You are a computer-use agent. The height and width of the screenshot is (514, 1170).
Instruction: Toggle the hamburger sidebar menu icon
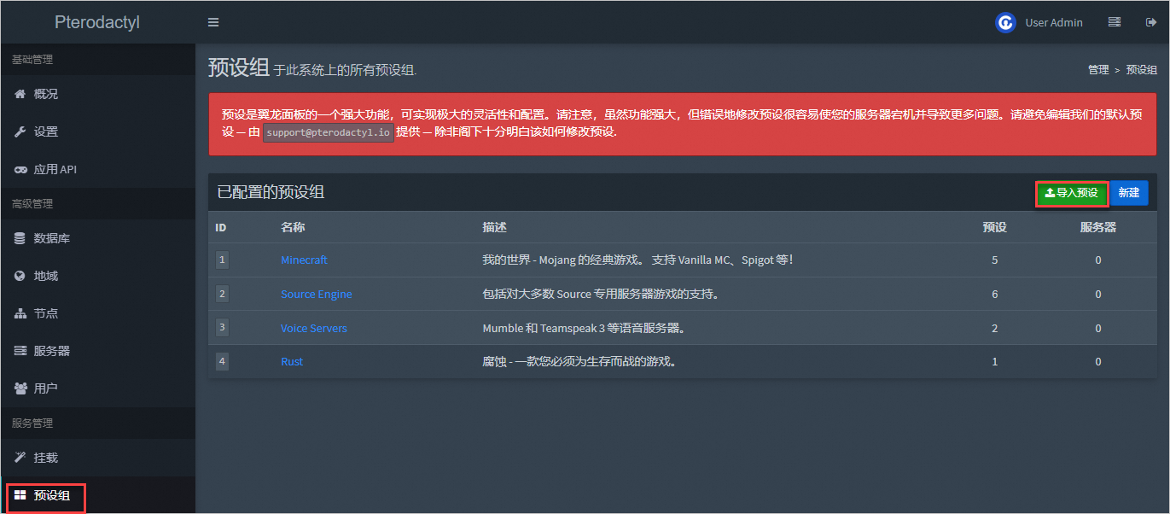pos(213,22)
